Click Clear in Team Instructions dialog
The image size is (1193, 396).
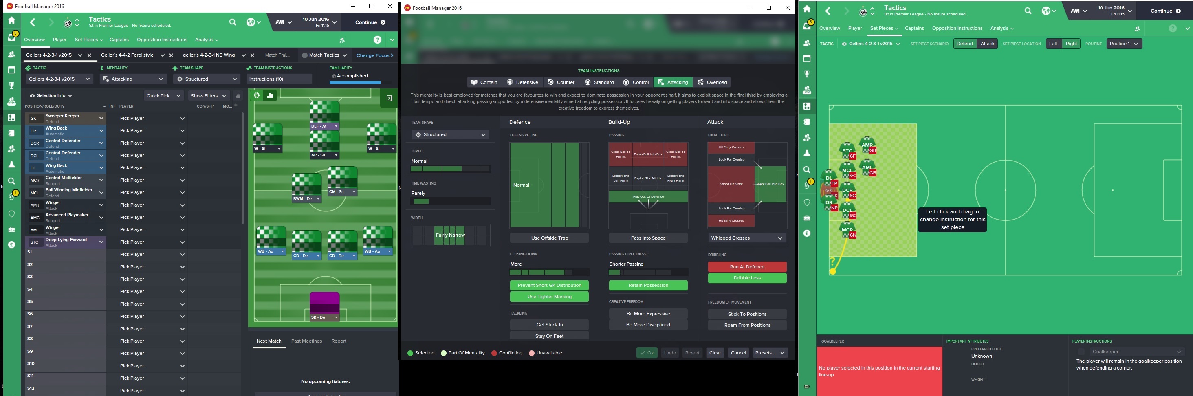click(x=715, y=353)
